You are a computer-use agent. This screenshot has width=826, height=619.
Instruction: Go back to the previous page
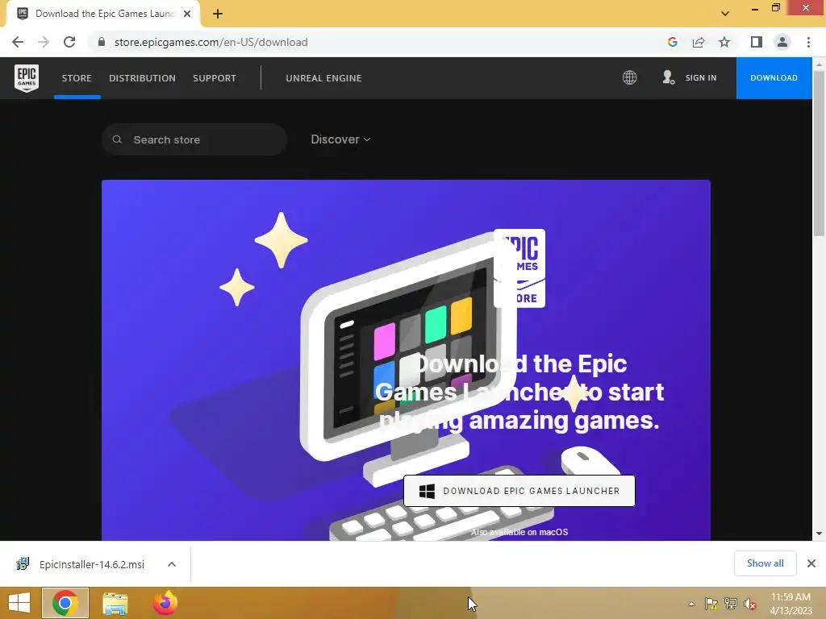point(18,42)
